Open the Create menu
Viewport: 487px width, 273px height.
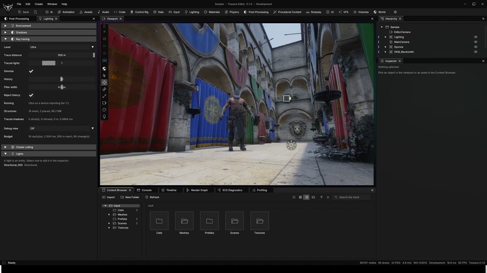click(38, 4)
